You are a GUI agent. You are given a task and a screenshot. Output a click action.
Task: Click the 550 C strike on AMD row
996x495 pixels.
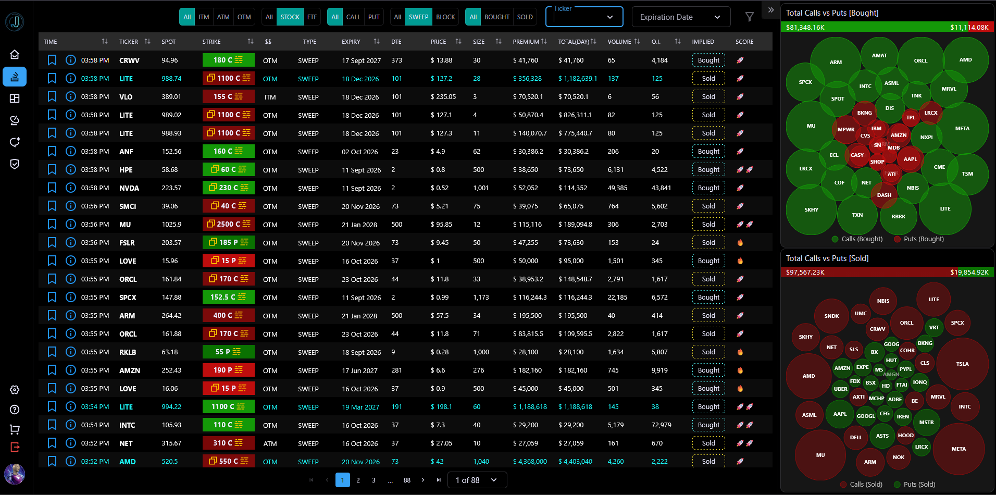point(229,461)
